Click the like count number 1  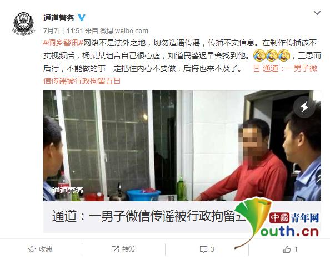click(296, 249)
